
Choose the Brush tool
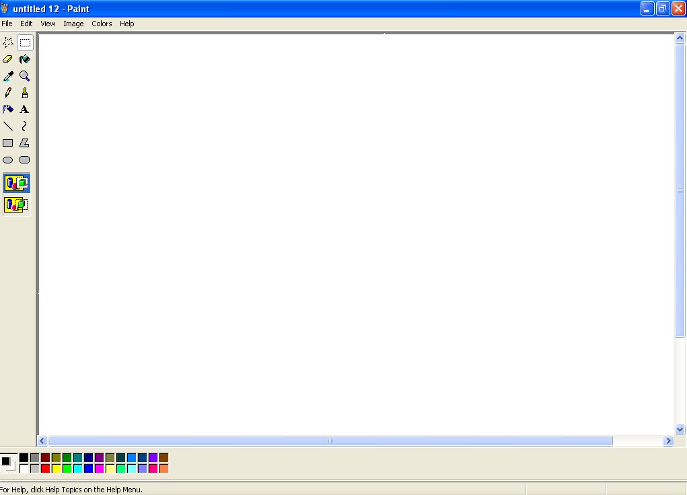coord(24,92)
